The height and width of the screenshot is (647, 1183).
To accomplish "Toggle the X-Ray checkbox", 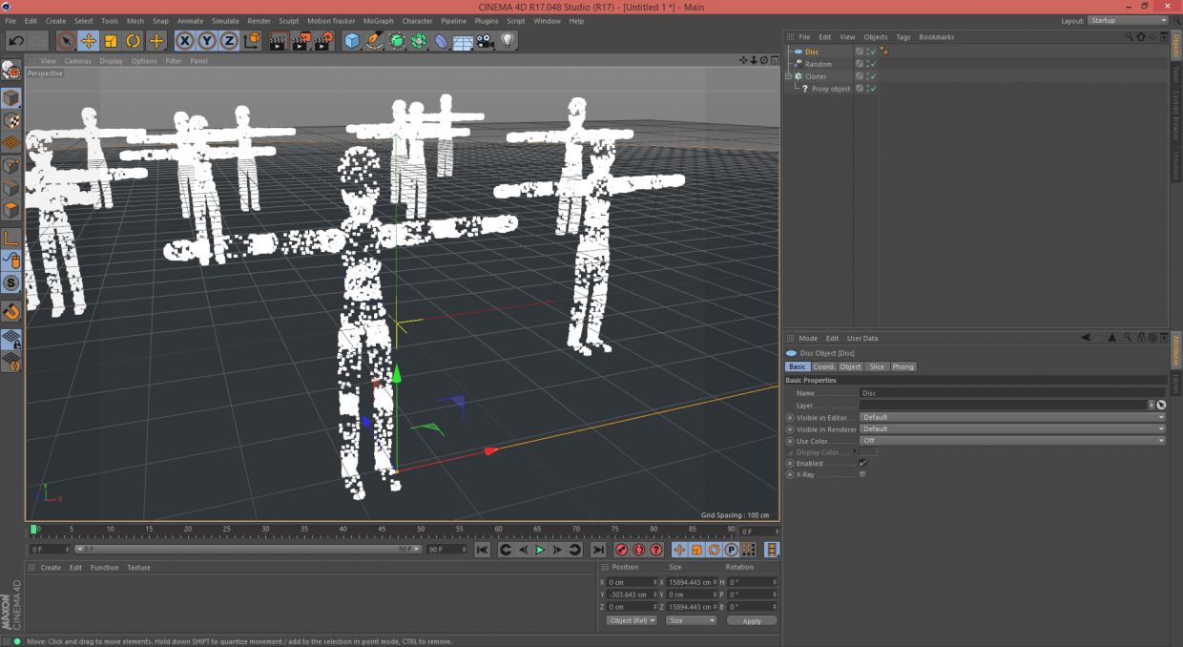I will 862,474.
